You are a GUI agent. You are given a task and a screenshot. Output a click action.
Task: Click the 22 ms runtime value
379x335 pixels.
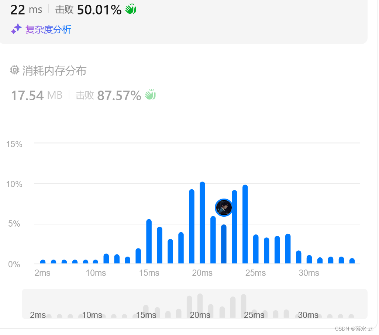pos(26,10)
